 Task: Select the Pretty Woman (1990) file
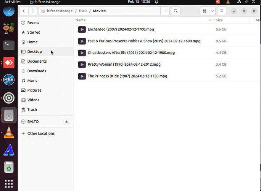(124, 65)
